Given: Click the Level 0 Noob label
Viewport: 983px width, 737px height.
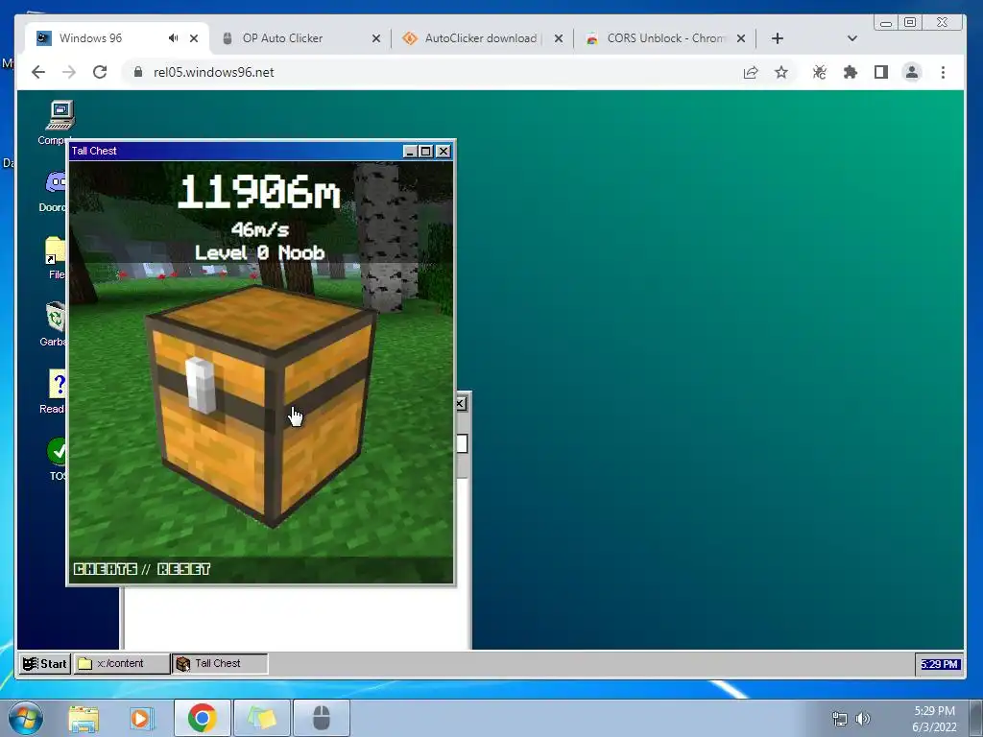Looking at the screenshot, I should (x=259, y=252).
